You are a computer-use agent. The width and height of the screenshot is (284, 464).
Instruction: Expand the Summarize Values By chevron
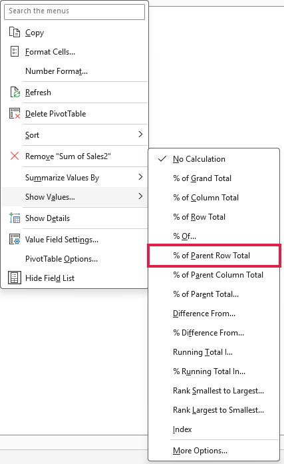(140, 177)
